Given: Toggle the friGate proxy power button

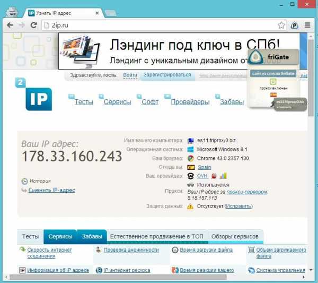Looking at the screenshot, I should [x=273, y=82].
